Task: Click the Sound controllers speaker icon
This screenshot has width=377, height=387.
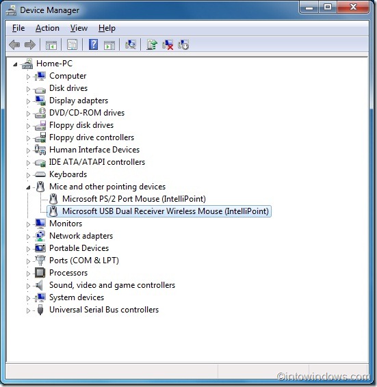Action: click(40, 285)
